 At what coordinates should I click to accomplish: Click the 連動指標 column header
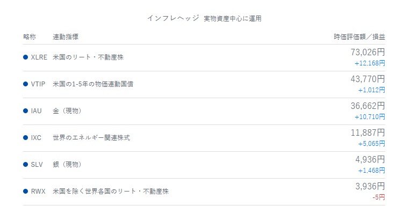[66, 37]
